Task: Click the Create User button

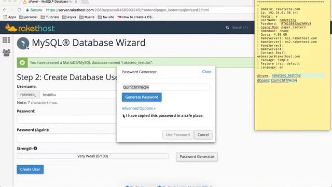Action: click(30, 169)
